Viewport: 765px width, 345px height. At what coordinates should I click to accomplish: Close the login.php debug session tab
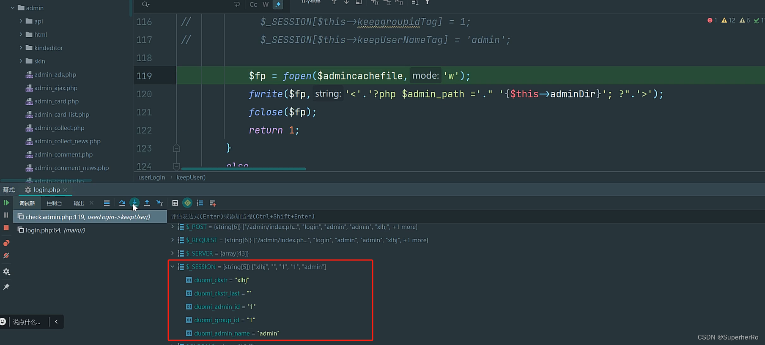tap(65, 190)
